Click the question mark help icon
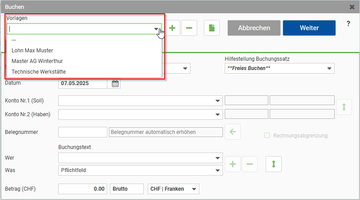This screenshot has height=200, width=360. click(348, 24)
